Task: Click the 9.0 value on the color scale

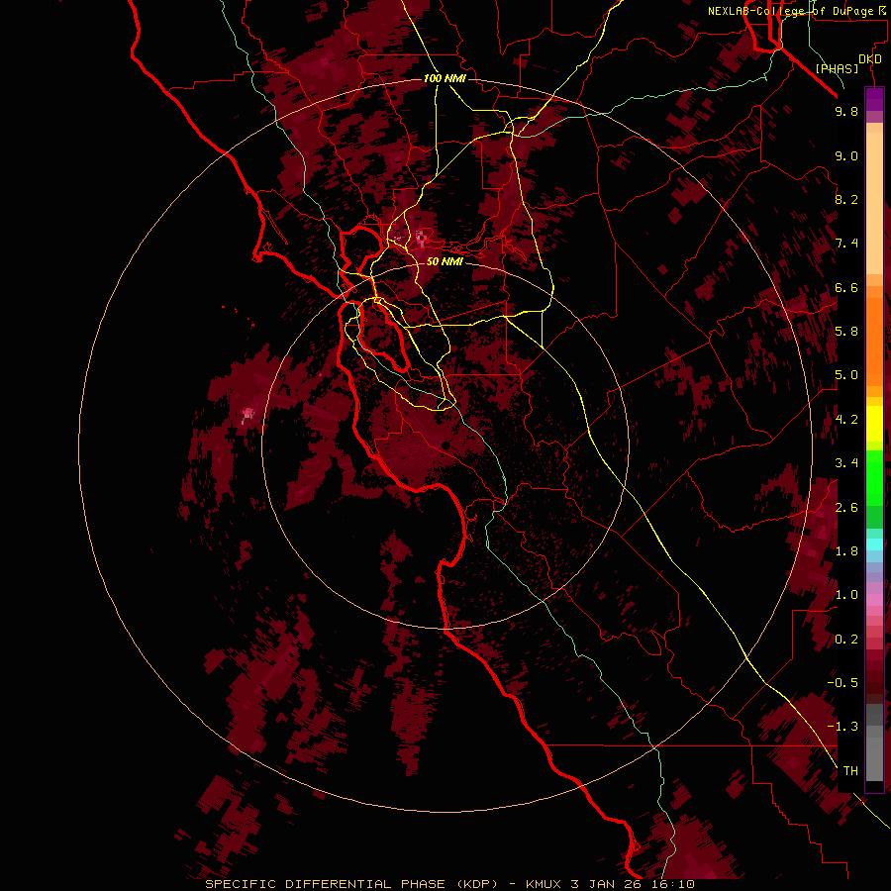Action: pos(846,155)
